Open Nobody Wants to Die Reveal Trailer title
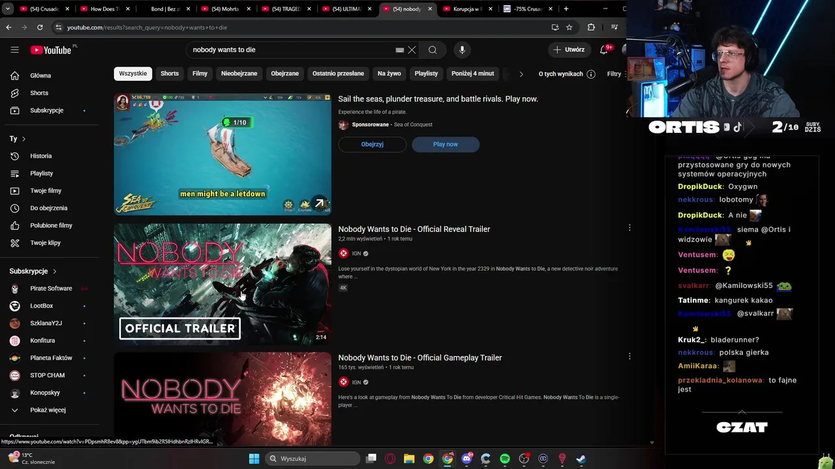The height and width of the screenshot is (469, 835). [414, 229]
